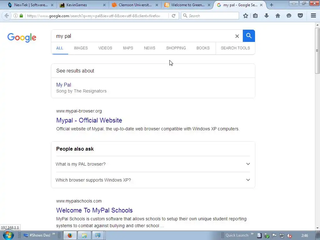The height and width of the screenshot is (240, 320).
Task: Click the Google logo
Action: (x=22, y=37)
